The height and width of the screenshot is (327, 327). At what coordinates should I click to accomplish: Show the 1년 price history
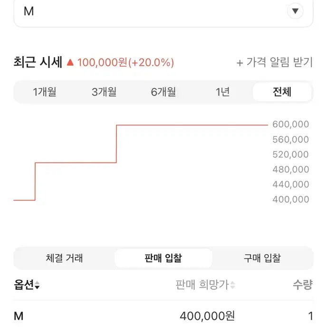[x=222, y=92]
